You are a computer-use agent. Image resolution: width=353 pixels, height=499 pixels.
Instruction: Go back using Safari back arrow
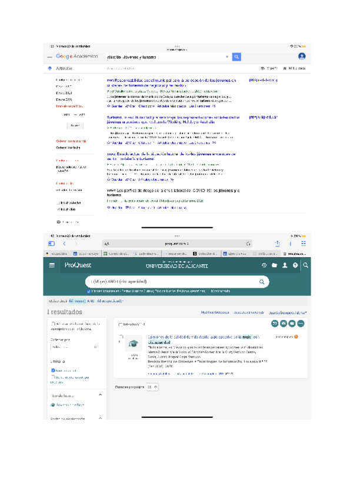click(x=64, y=243)
